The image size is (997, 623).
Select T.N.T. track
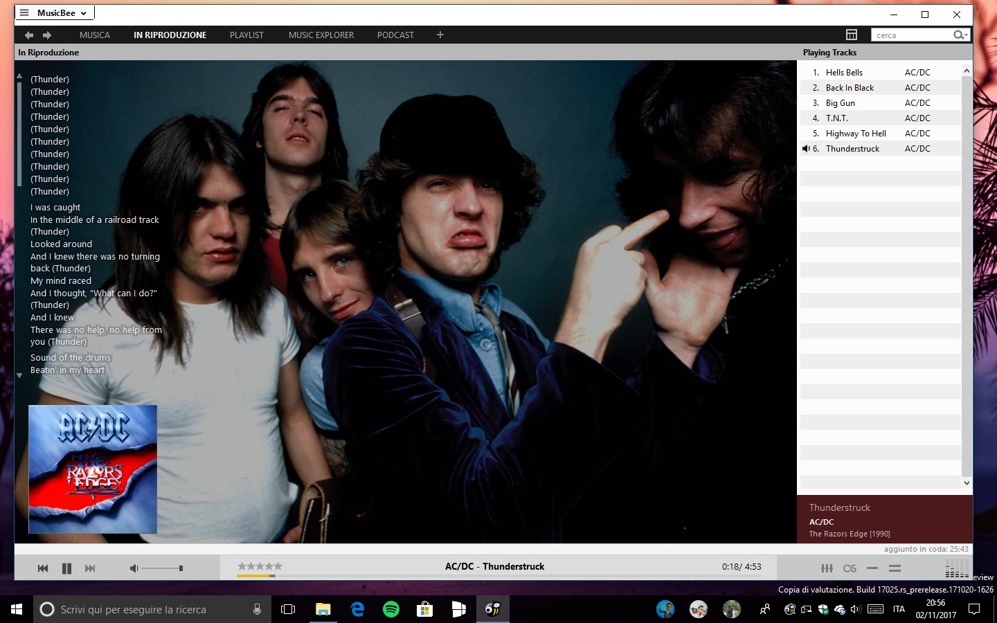point(881,118)
